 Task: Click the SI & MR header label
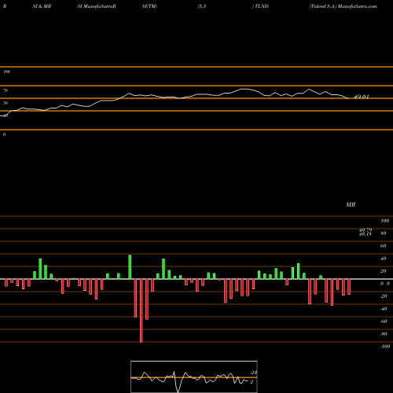tap(42, 6)
